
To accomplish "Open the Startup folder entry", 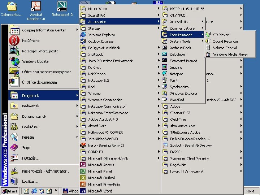I will (x=120, y=28).
